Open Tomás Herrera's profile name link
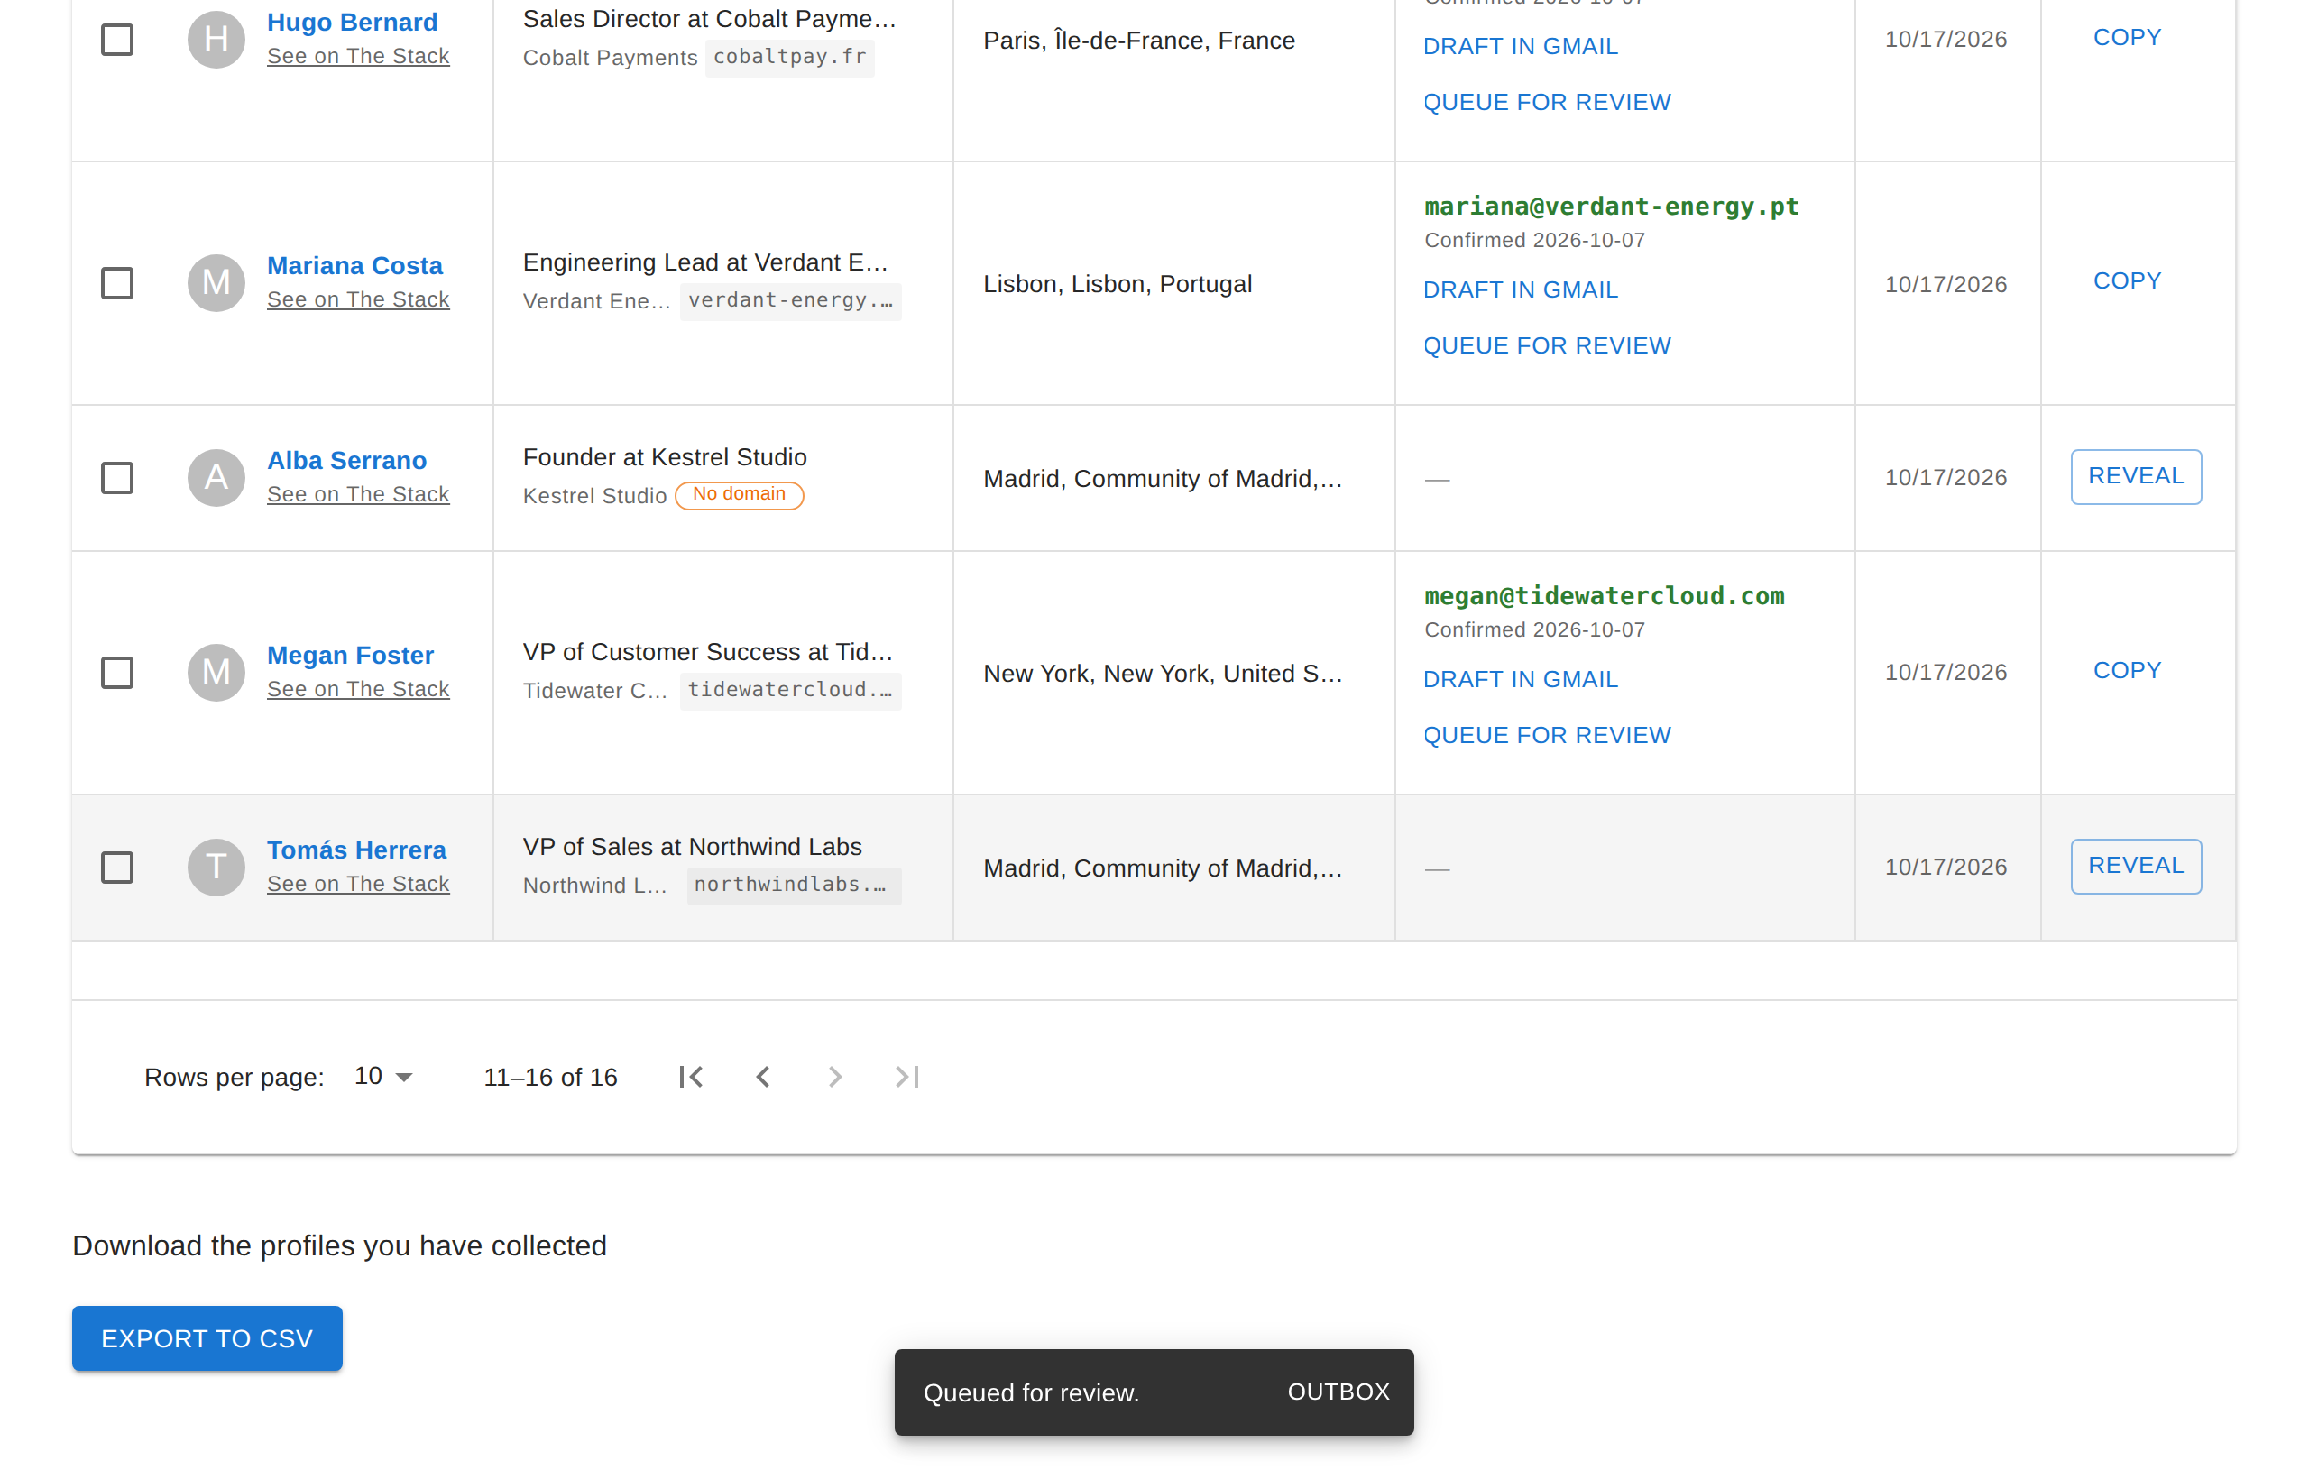The image size is (2309, 1479). coord(356,850)
